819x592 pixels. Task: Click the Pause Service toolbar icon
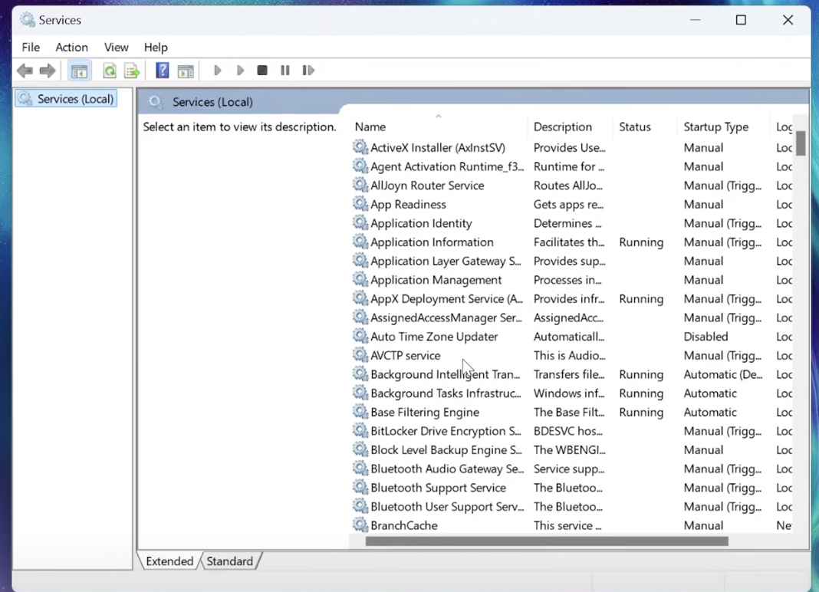285,70
